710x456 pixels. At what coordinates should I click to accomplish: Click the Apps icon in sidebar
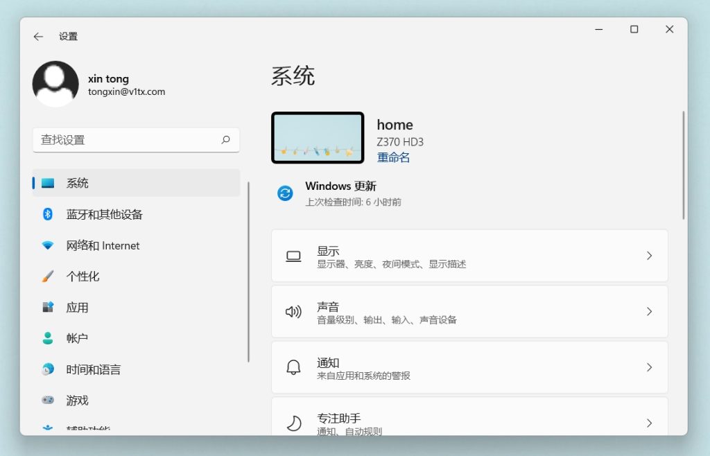coord(48,307)
